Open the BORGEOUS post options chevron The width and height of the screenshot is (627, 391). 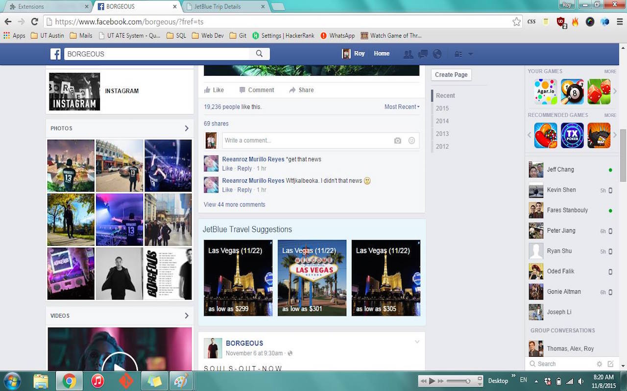pos(417,342)
